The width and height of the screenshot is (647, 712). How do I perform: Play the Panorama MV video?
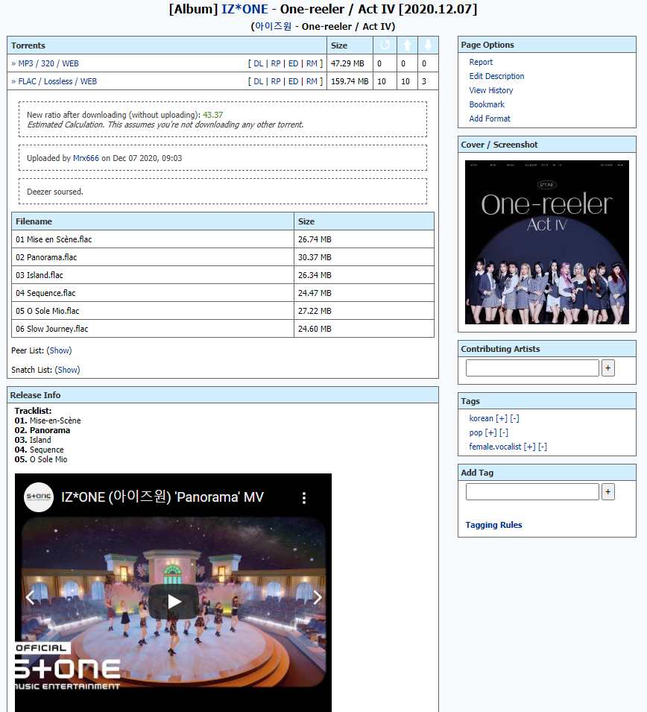174,601
